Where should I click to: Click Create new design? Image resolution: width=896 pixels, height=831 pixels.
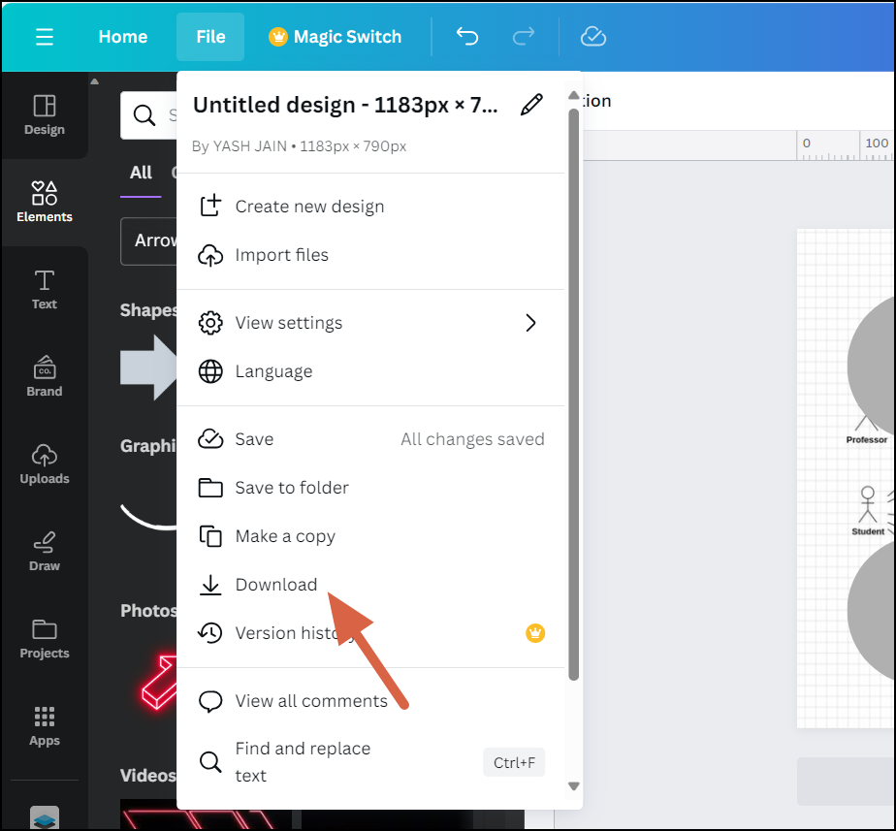[x=309, y=206]
